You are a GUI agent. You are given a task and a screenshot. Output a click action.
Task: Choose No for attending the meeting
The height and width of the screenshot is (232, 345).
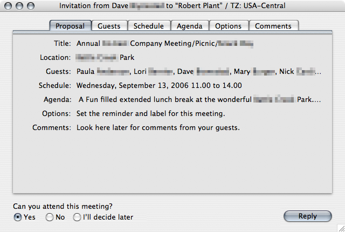50,217
